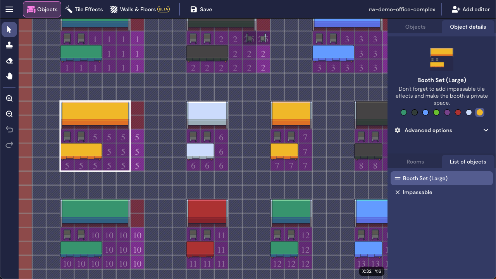Screen dimensions: 496x279
Task: Choose the green booth color
Action: point(404,112)
